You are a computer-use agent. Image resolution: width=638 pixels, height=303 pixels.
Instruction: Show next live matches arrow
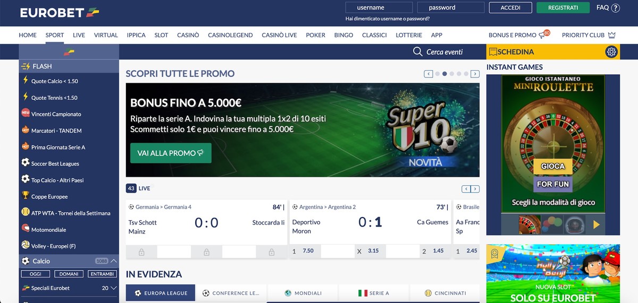475,189
